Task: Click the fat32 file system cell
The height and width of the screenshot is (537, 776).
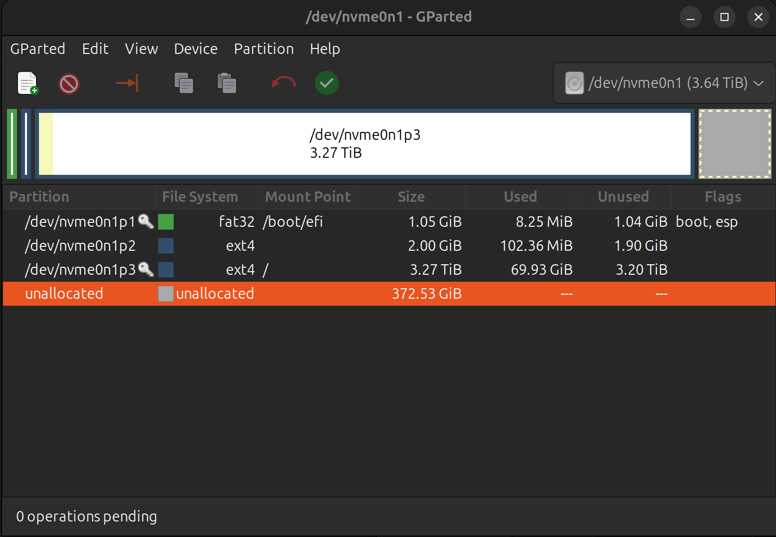Action: click(x=237, y=222)
